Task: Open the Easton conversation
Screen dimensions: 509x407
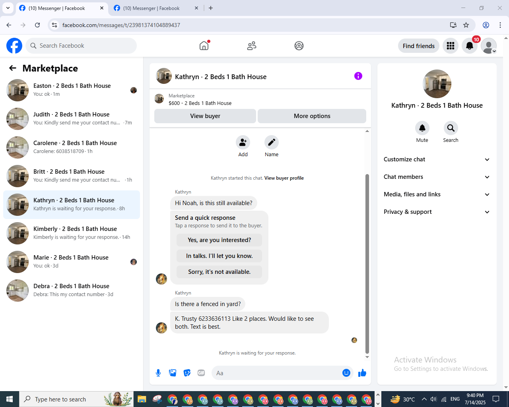Action: (72, 90)
